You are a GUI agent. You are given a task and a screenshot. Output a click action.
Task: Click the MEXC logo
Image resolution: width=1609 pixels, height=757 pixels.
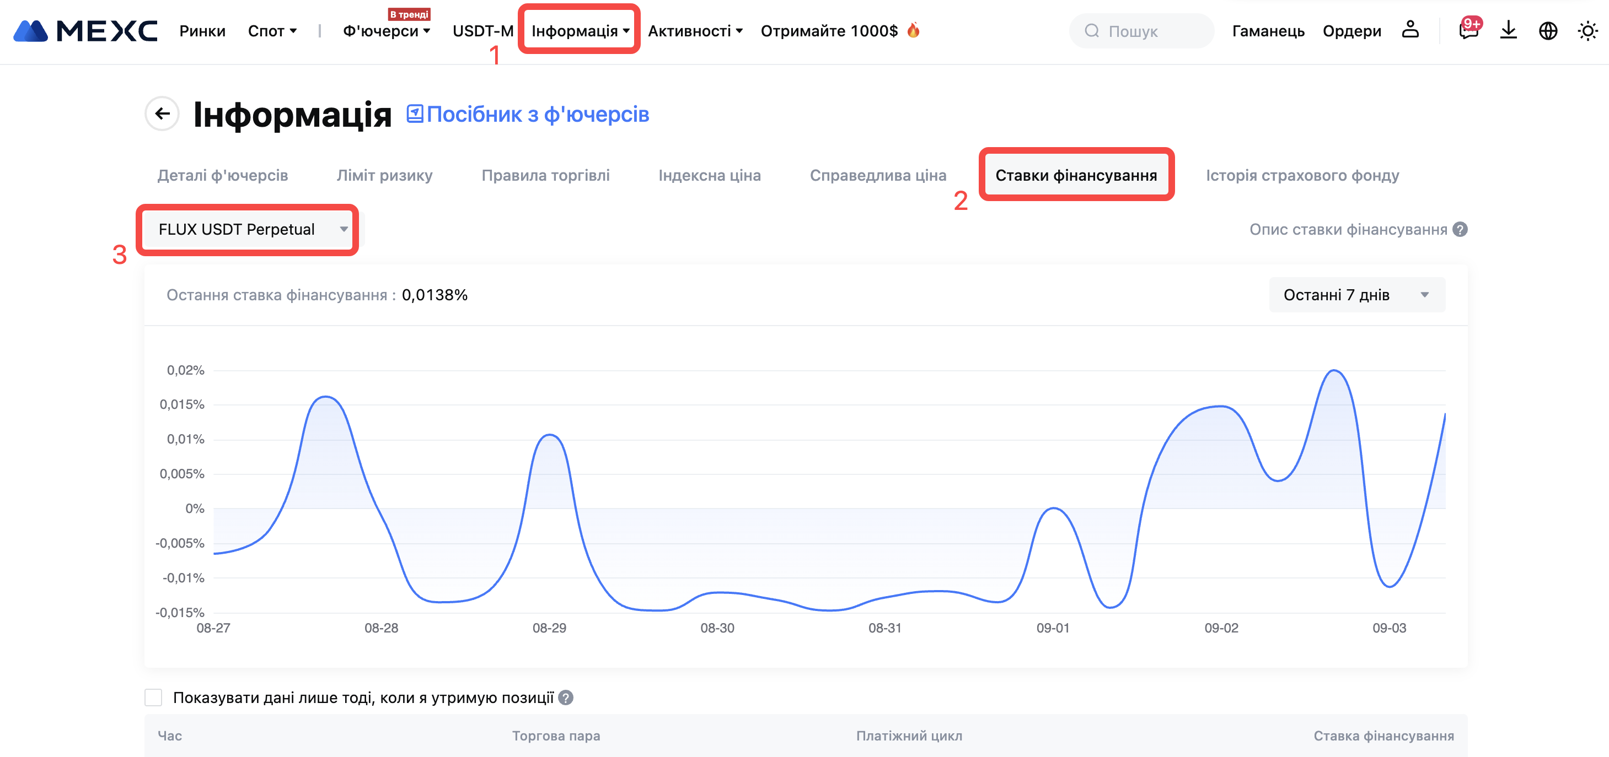(85, 31)
